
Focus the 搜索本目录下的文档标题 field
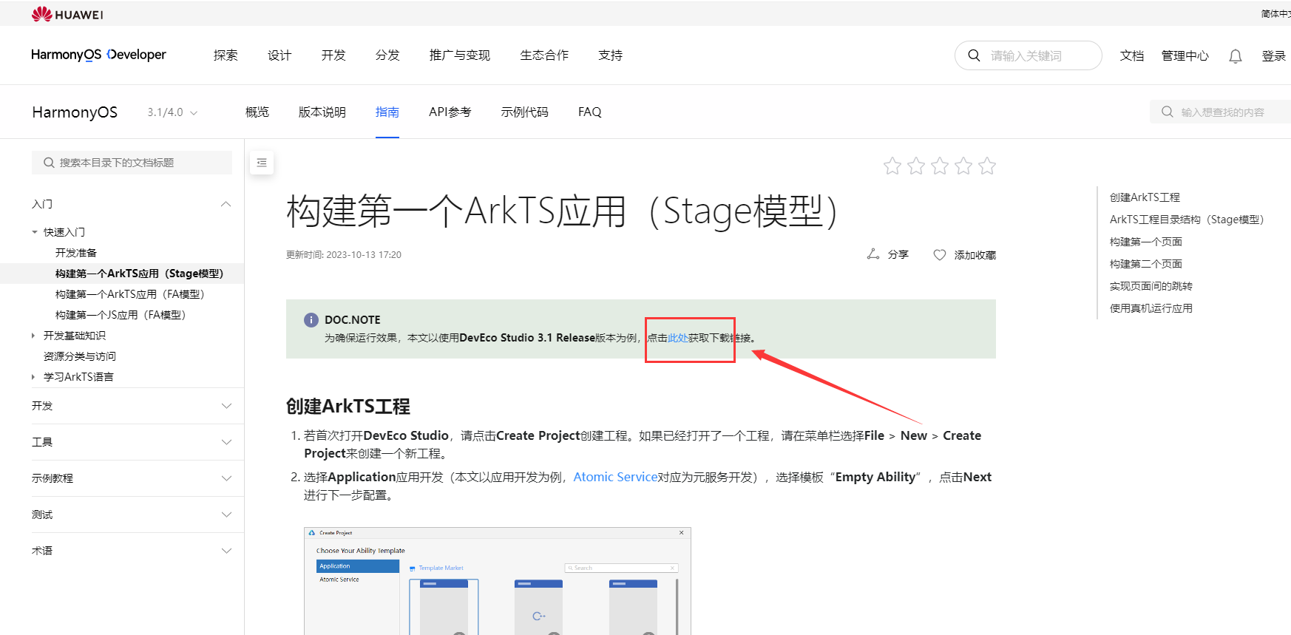pyautogui.click(x=132, y=163)
